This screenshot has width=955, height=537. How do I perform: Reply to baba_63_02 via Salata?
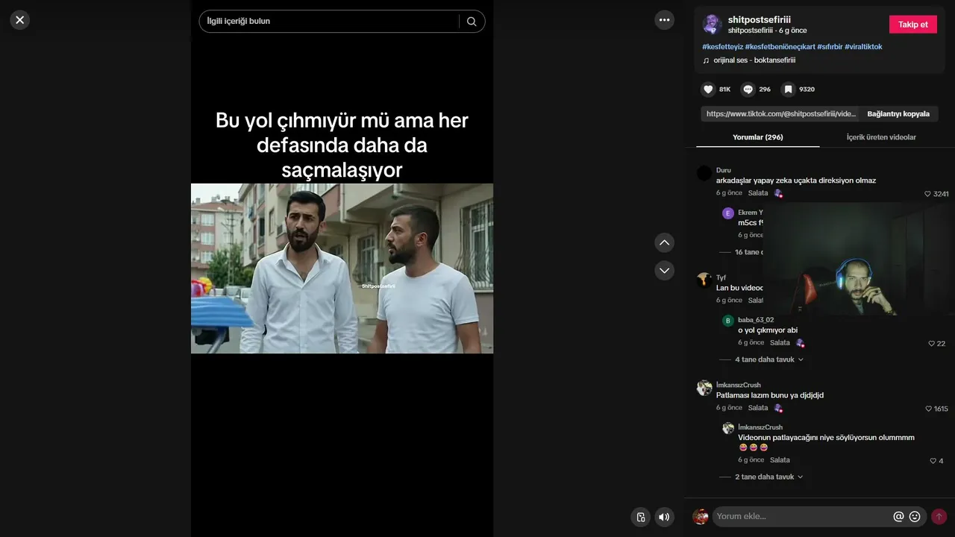780,343
